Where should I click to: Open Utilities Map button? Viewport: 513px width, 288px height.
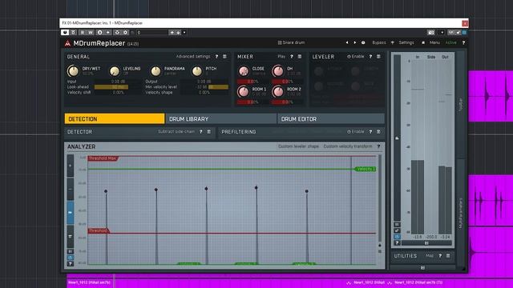(x=430, y=256)
